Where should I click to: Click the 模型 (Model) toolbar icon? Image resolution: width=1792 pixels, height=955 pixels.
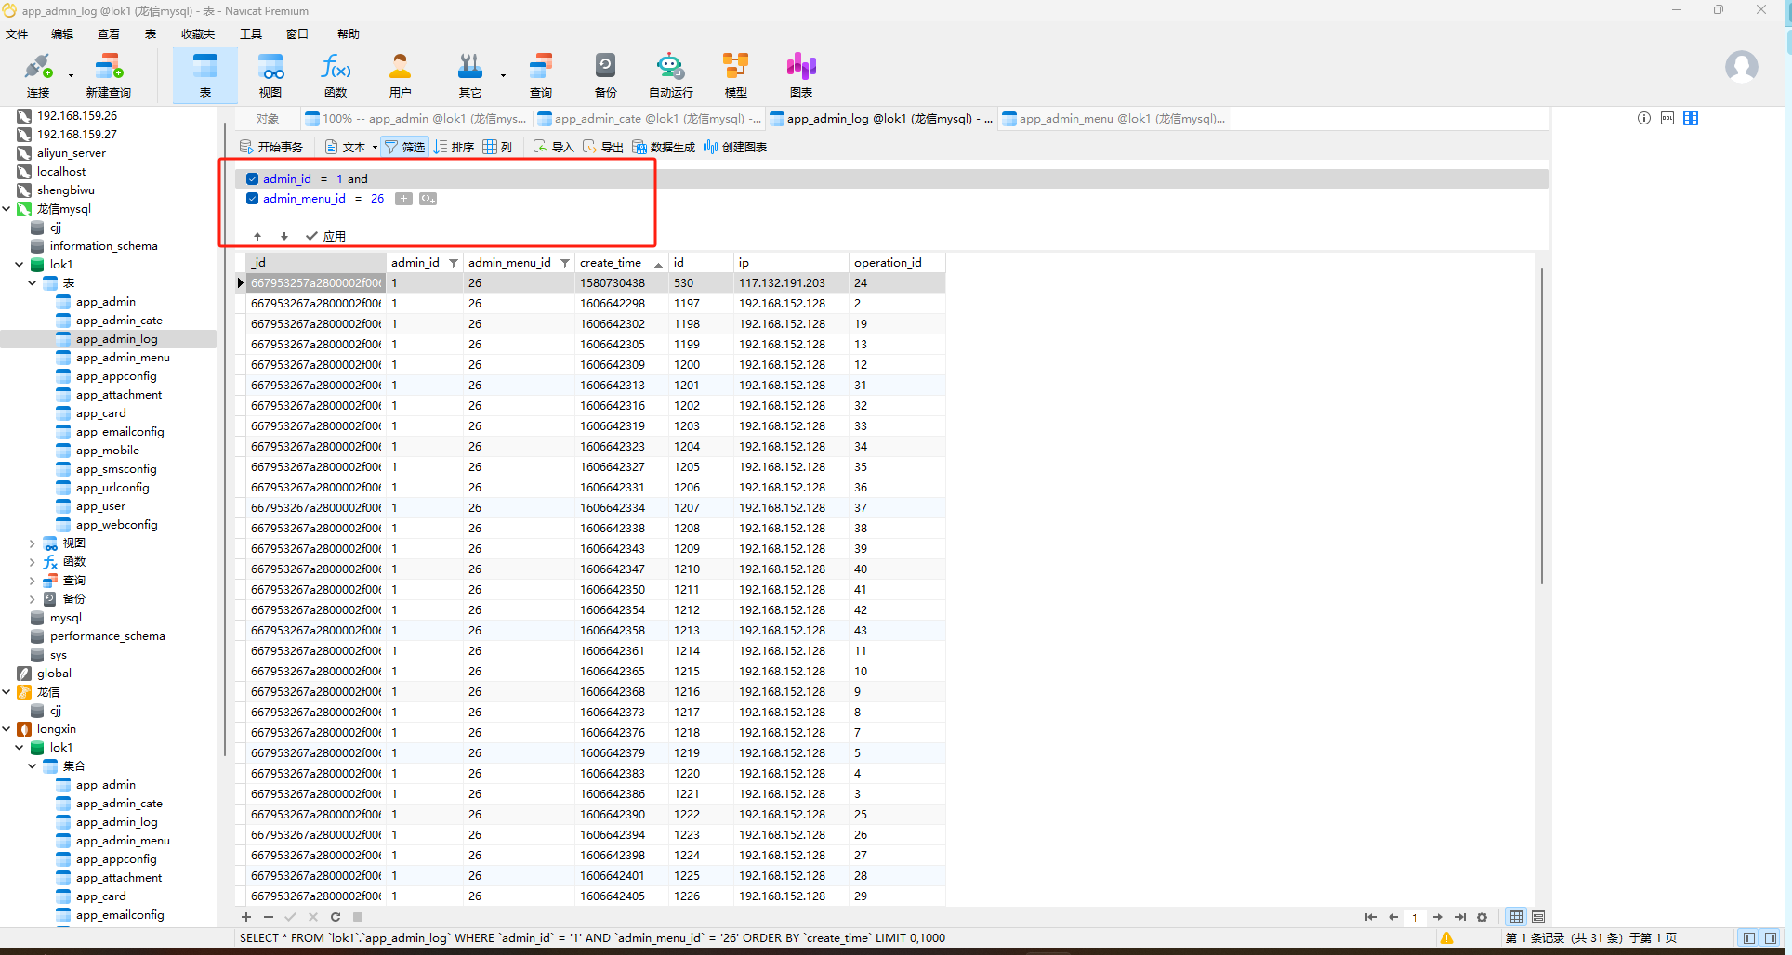(735, 74)
